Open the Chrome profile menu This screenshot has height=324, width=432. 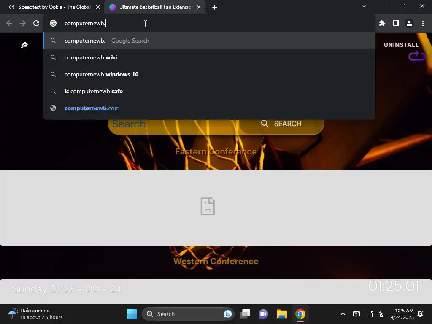tap(409, 24)
